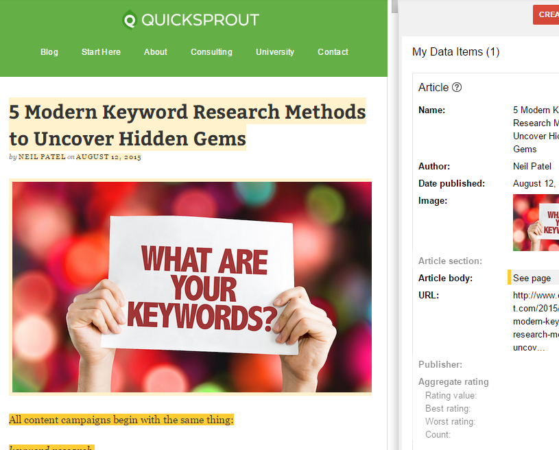This screenshot has height=450, width=559.
Task: Click the 'Rating value:' field label
Action: [x=451, y=395]
